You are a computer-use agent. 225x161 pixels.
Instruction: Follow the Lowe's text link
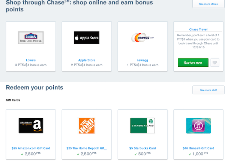(x=31, y=60)
